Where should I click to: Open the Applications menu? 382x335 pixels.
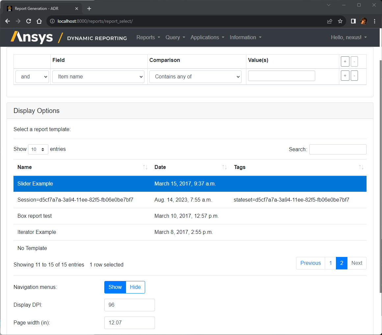[207, 37]
